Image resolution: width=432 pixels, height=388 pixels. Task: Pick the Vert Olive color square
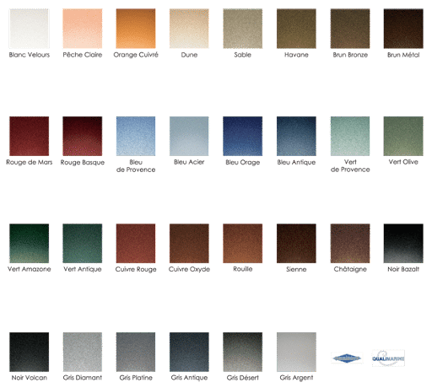click(403, 136)
